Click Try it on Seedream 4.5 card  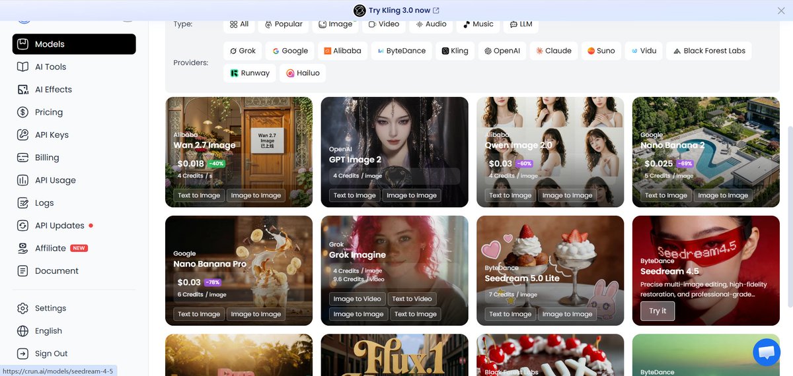(x=658, y=311)
